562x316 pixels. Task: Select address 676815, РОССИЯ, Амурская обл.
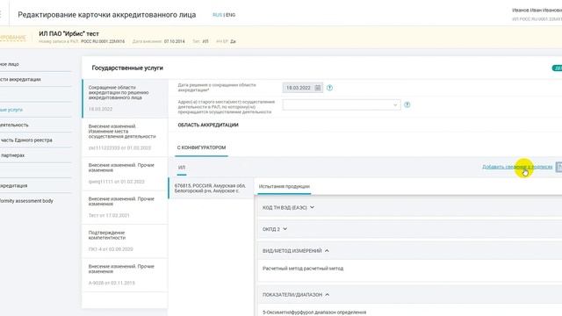[211, 188]
